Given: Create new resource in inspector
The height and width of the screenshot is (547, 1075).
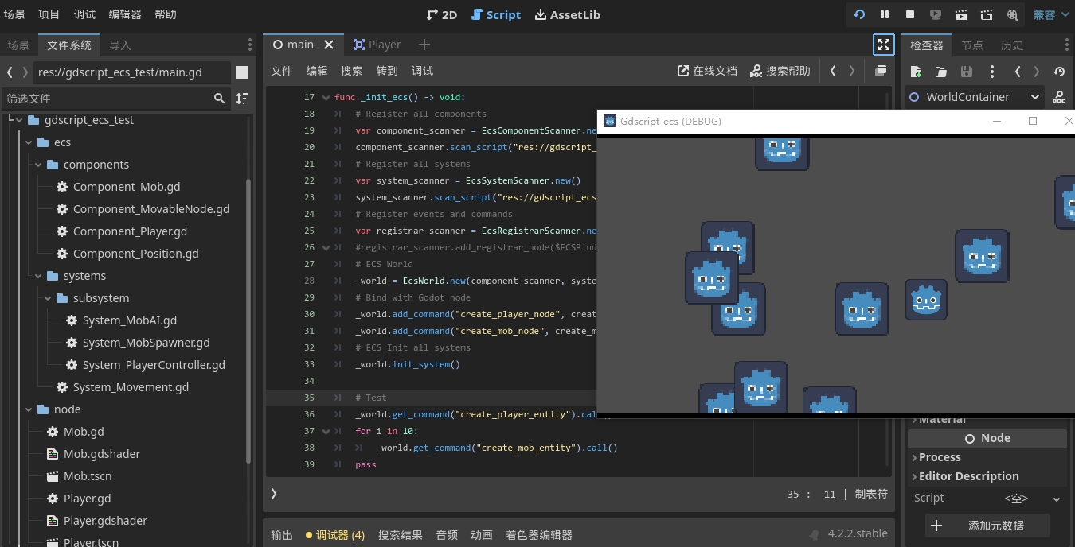Looking at the screenshot, I should (x=916, y=72).
